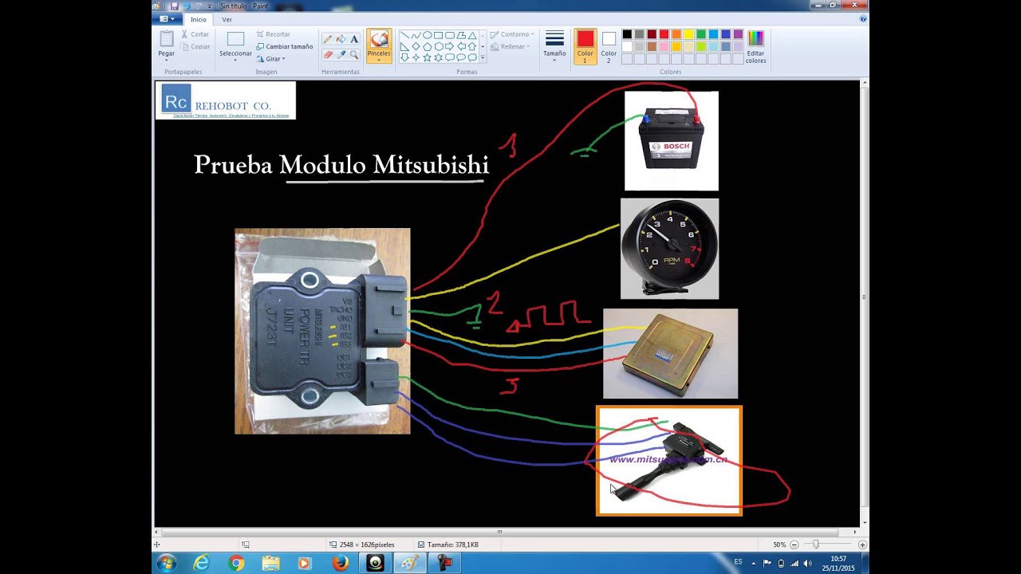Select the Text tool
Image resolution: width=1021 pixels, height=574 pixels.
pos(354,39)
